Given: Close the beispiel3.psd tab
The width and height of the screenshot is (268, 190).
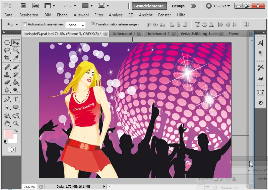Looking at the screenshot, I should coord(106,34).
